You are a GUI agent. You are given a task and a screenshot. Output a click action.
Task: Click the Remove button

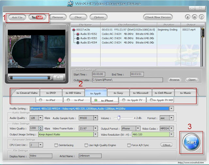point(57,17)
